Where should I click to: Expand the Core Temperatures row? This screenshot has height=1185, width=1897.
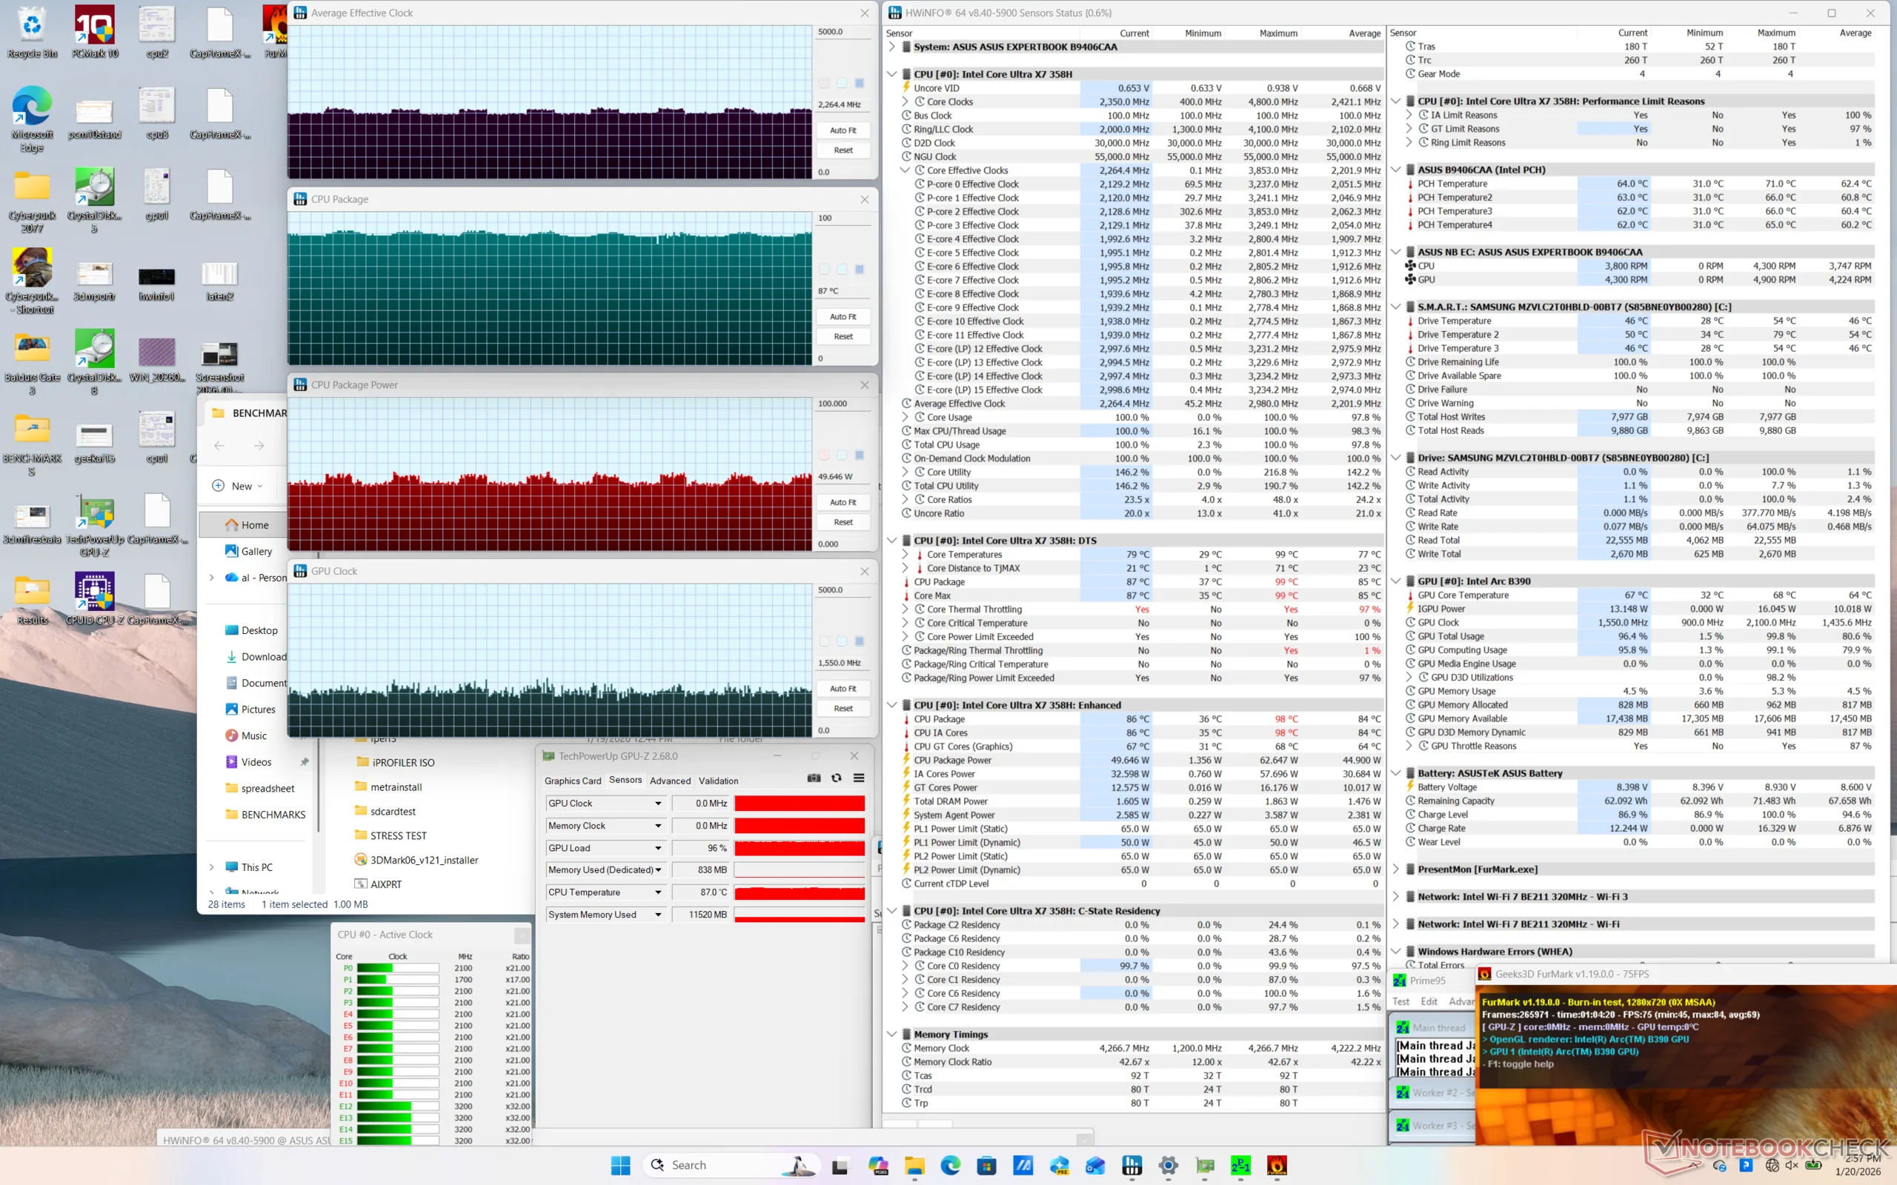905,555
